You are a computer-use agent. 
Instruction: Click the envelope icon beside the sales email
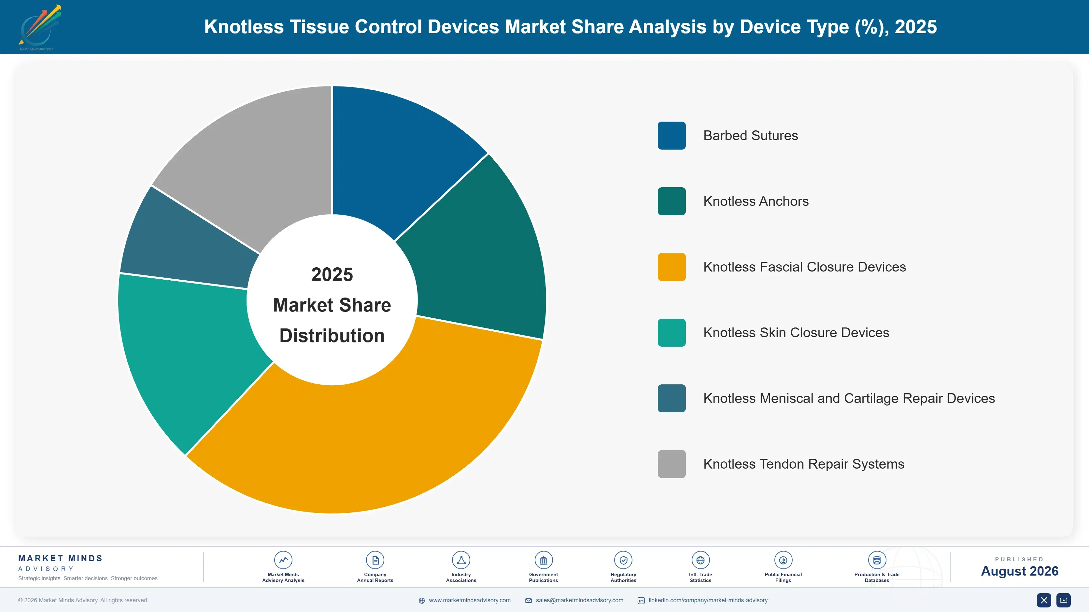529,601
